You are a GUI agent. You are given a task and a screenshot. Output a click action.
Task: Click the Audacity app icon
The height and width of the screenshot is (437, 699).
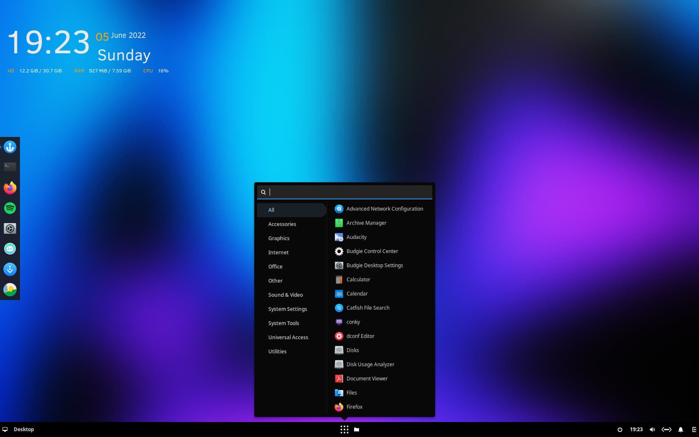[339, 237]
